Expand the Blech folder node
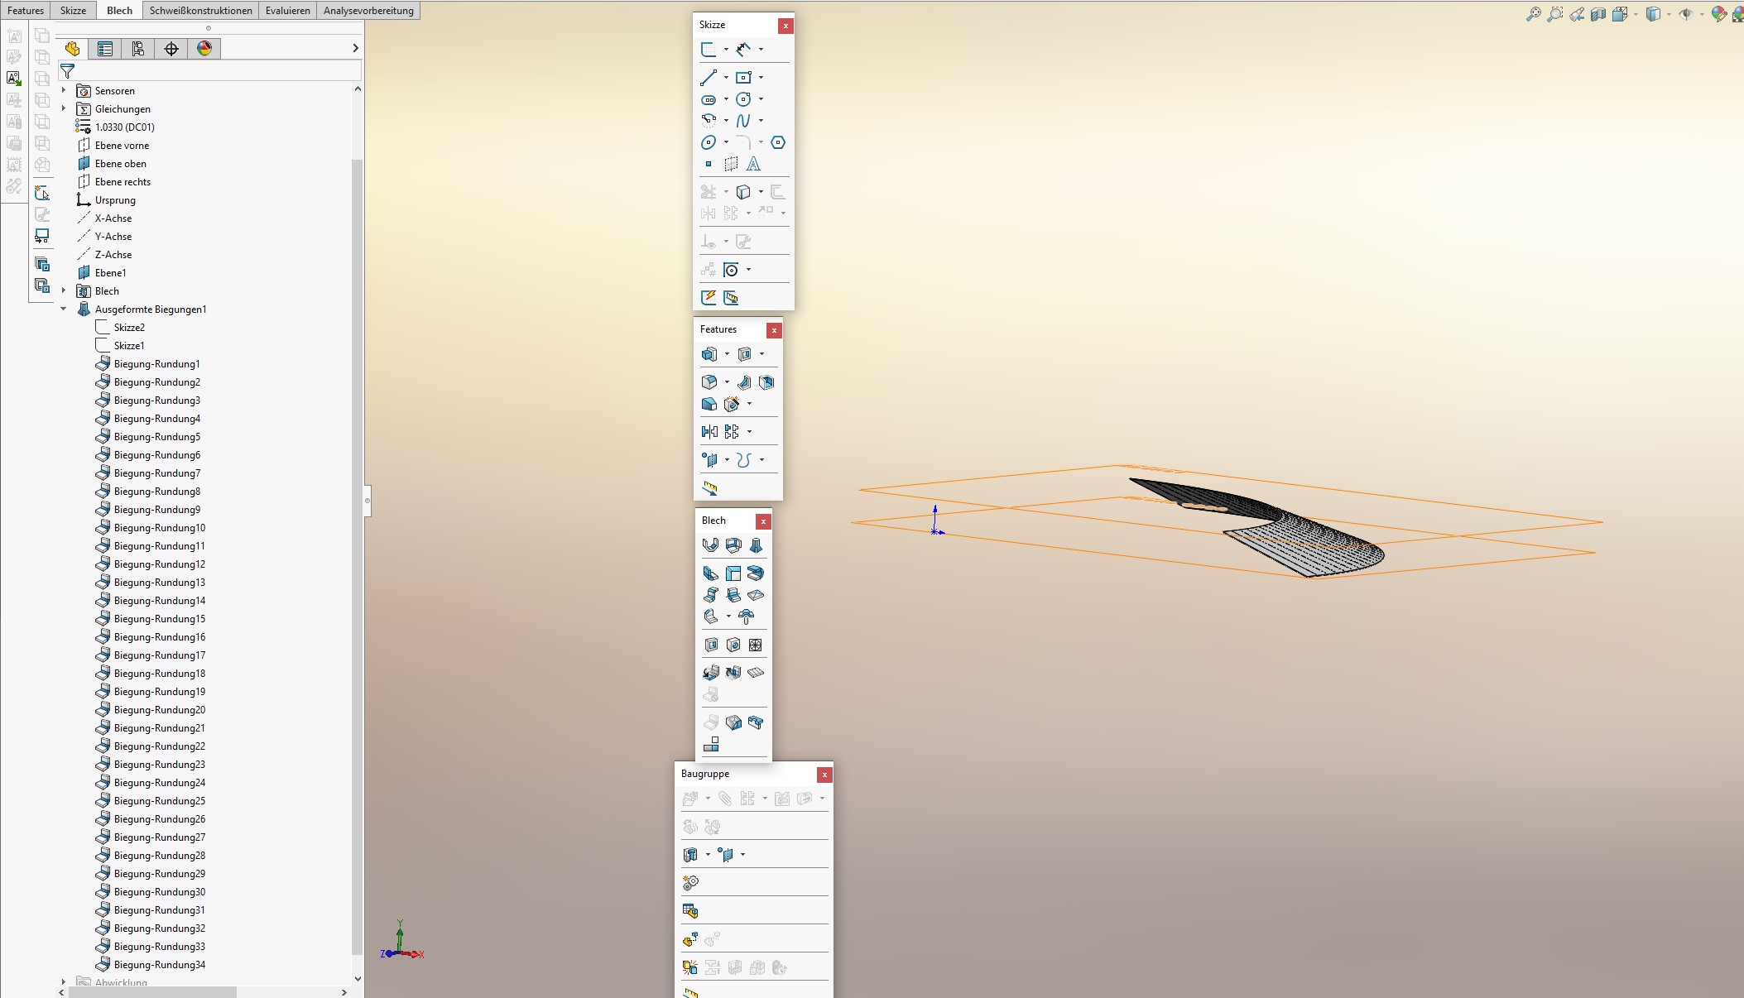This screenshot has width=1744, height=998. coord(64,290)
